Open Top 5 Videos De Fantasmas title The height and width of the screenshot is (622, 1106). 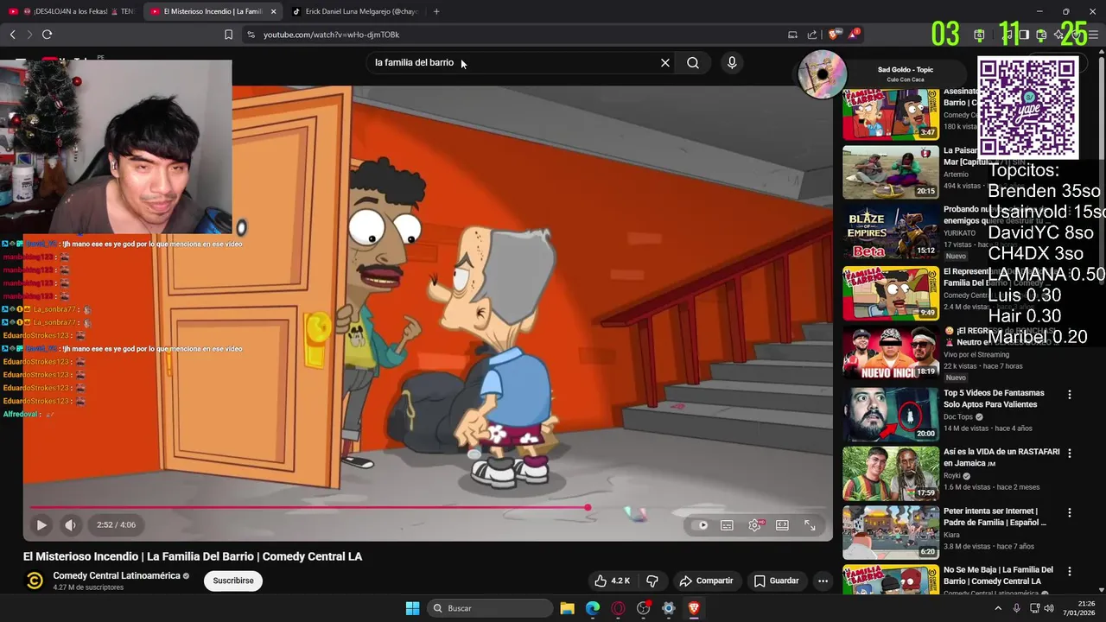(x=994, y=398)
